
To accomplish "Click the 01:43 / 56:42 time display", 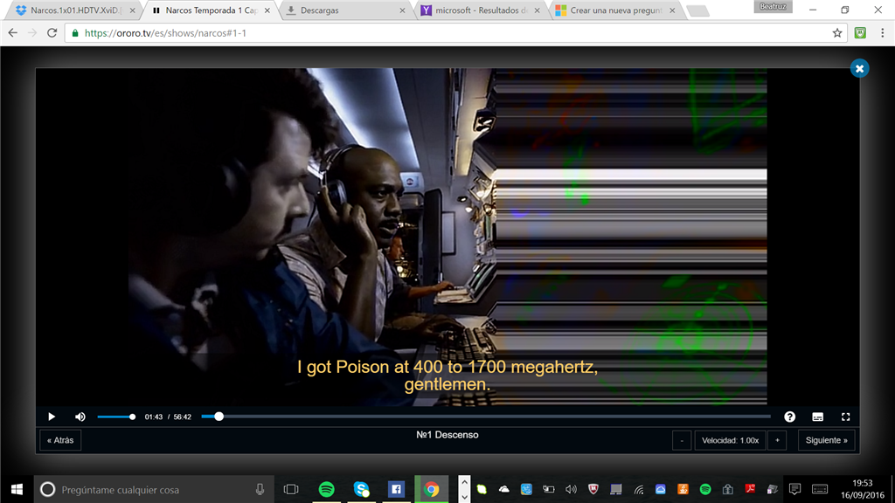I will click(168, 417).
